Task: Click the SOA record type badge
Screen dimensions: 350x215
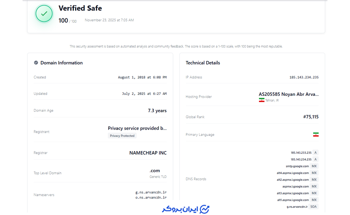Action: point(313,207)
